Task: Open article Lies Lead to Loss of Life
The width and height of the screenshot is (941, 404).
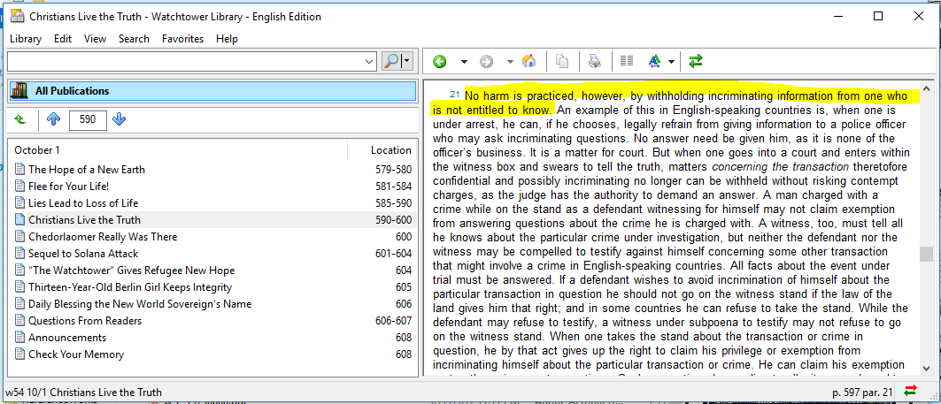Action: point(83,203)
